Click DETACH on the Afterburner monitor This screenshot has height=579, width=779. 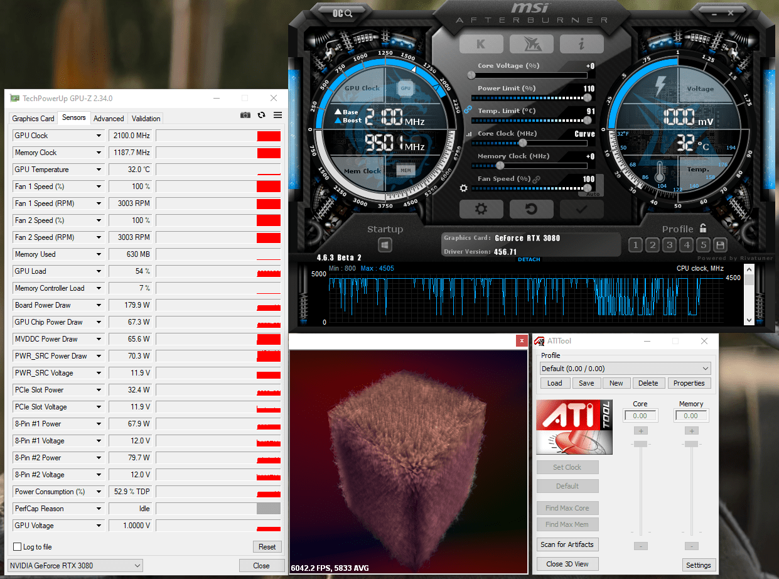click(529, 259)
